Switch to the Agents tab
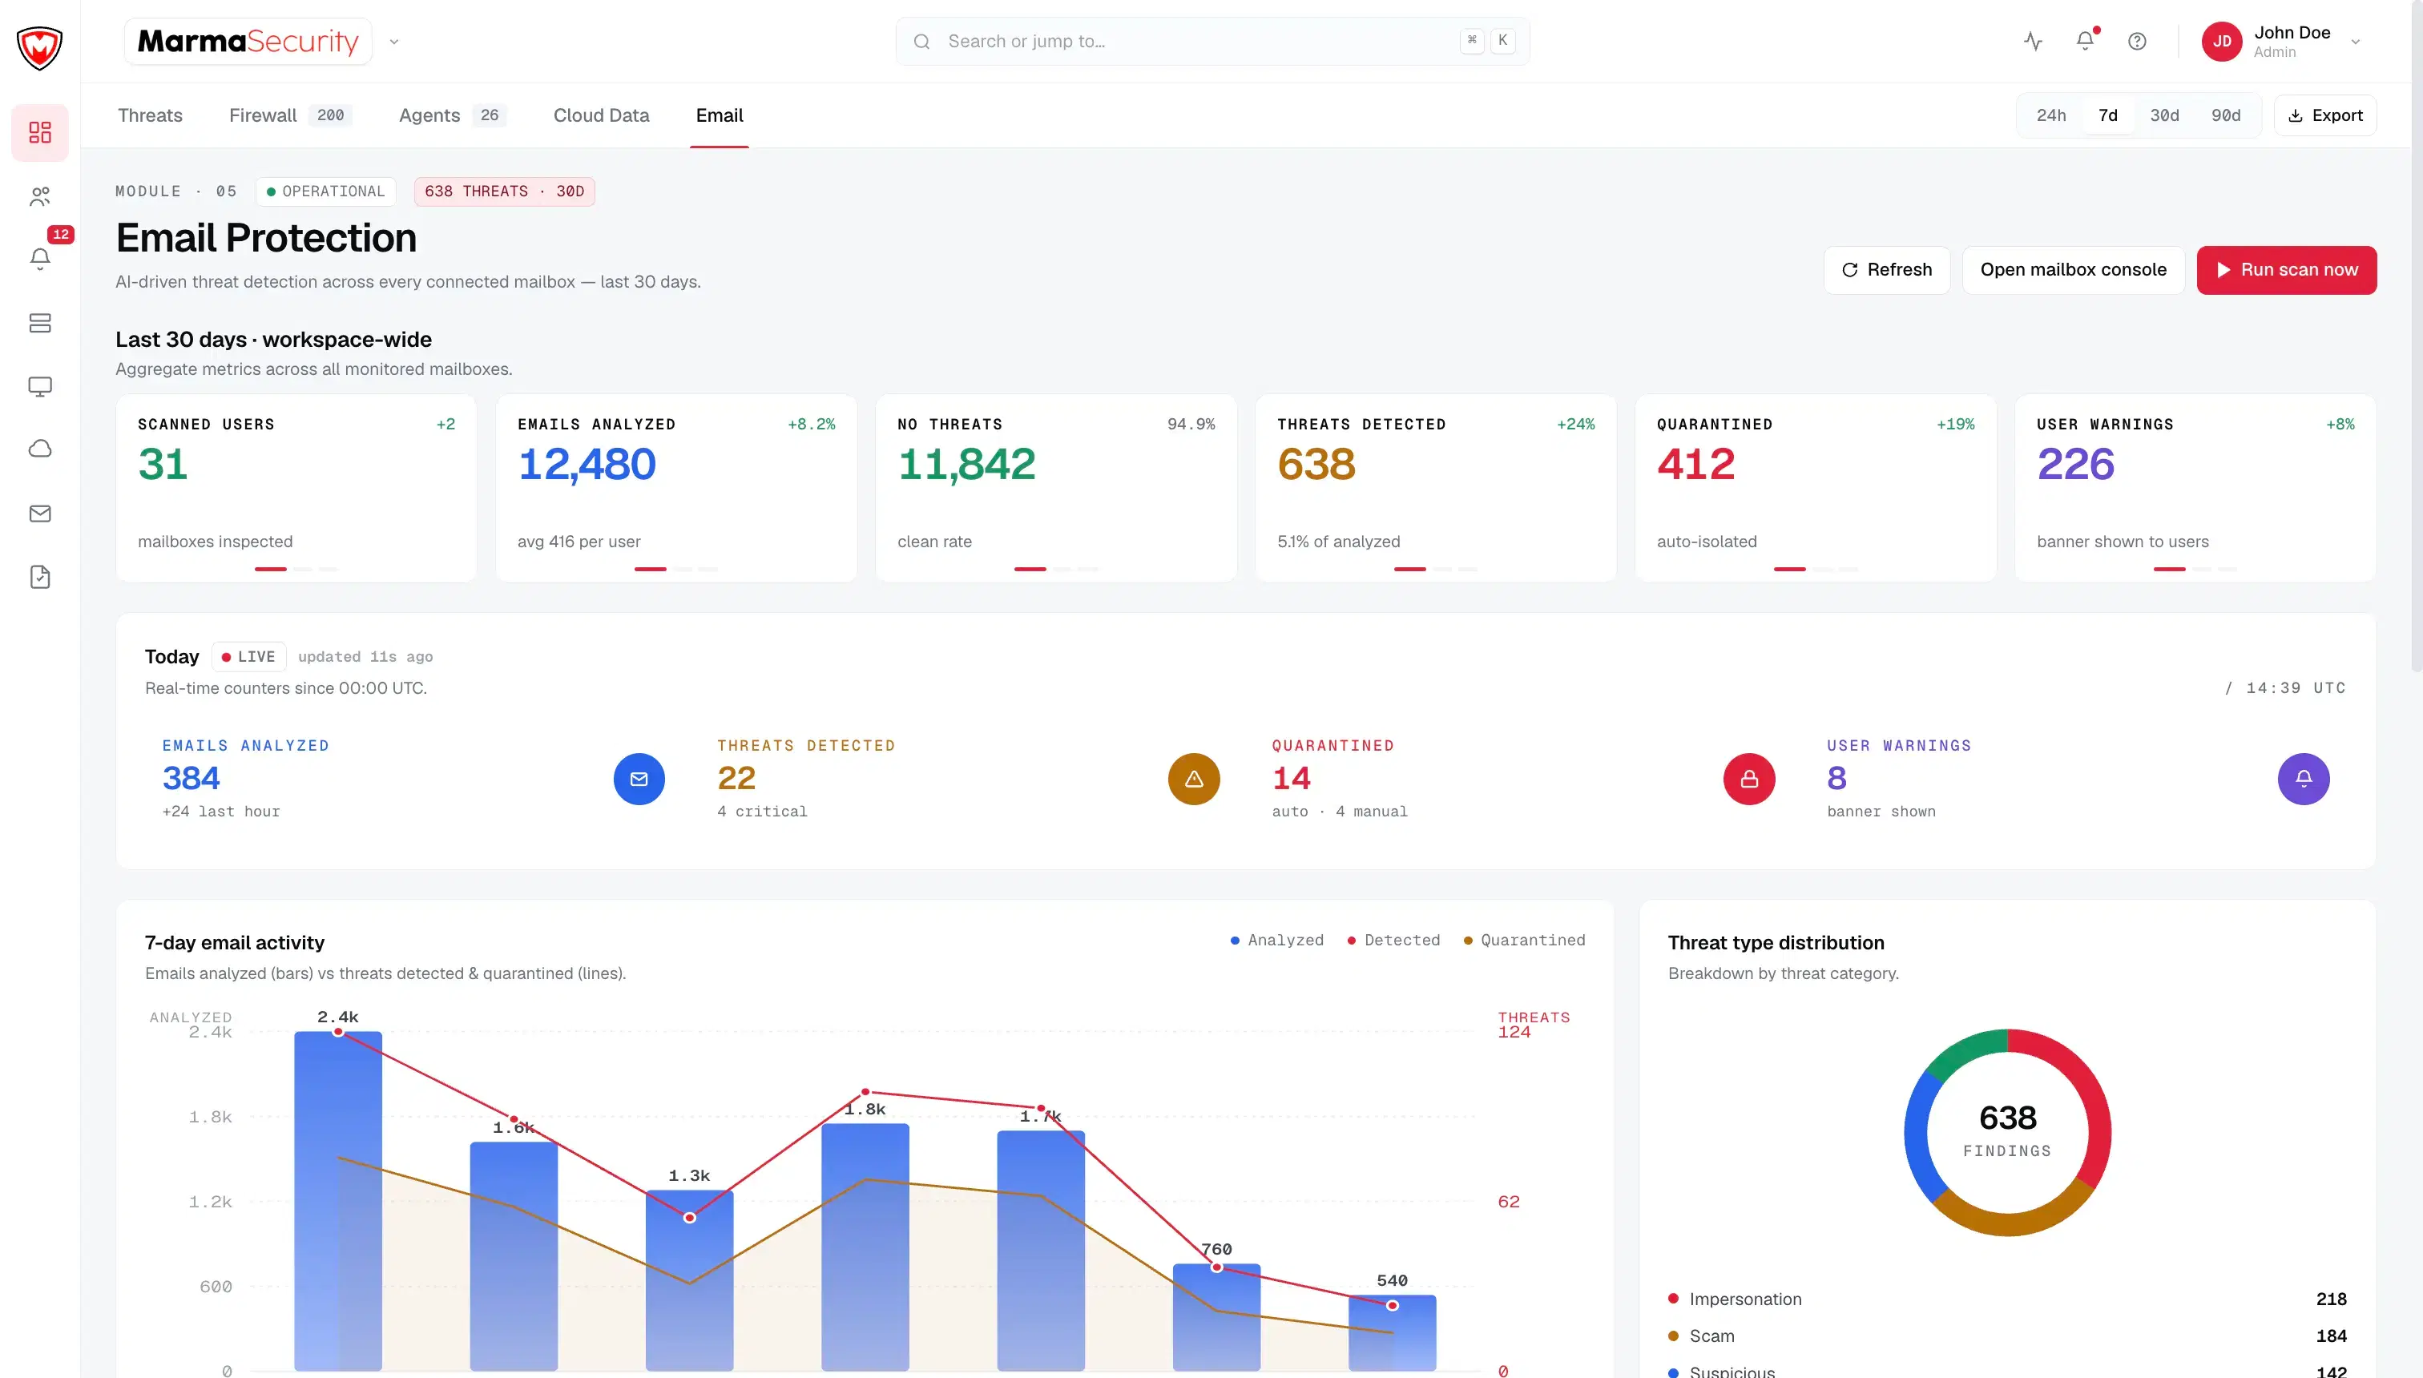This screenshot has height=1378, width=2423. pyautogui.click(x=453, y=115)
